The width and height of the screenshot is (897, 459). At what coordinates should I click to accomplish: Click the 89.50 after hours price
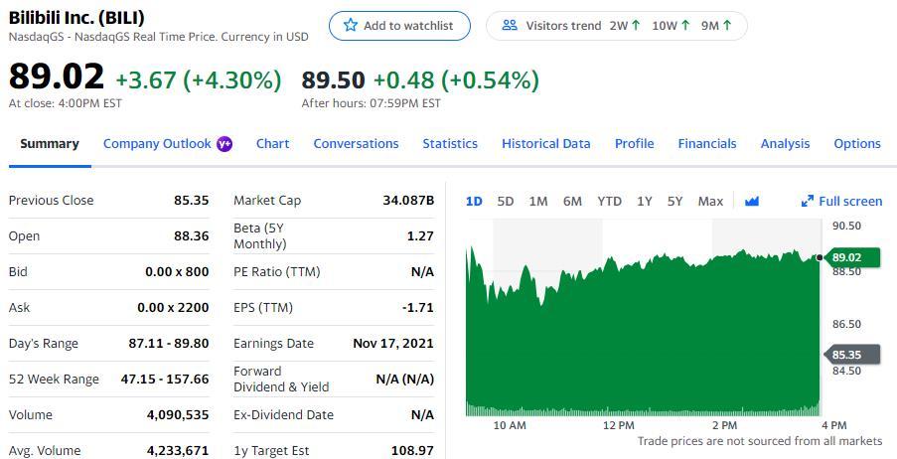[333, 80]
